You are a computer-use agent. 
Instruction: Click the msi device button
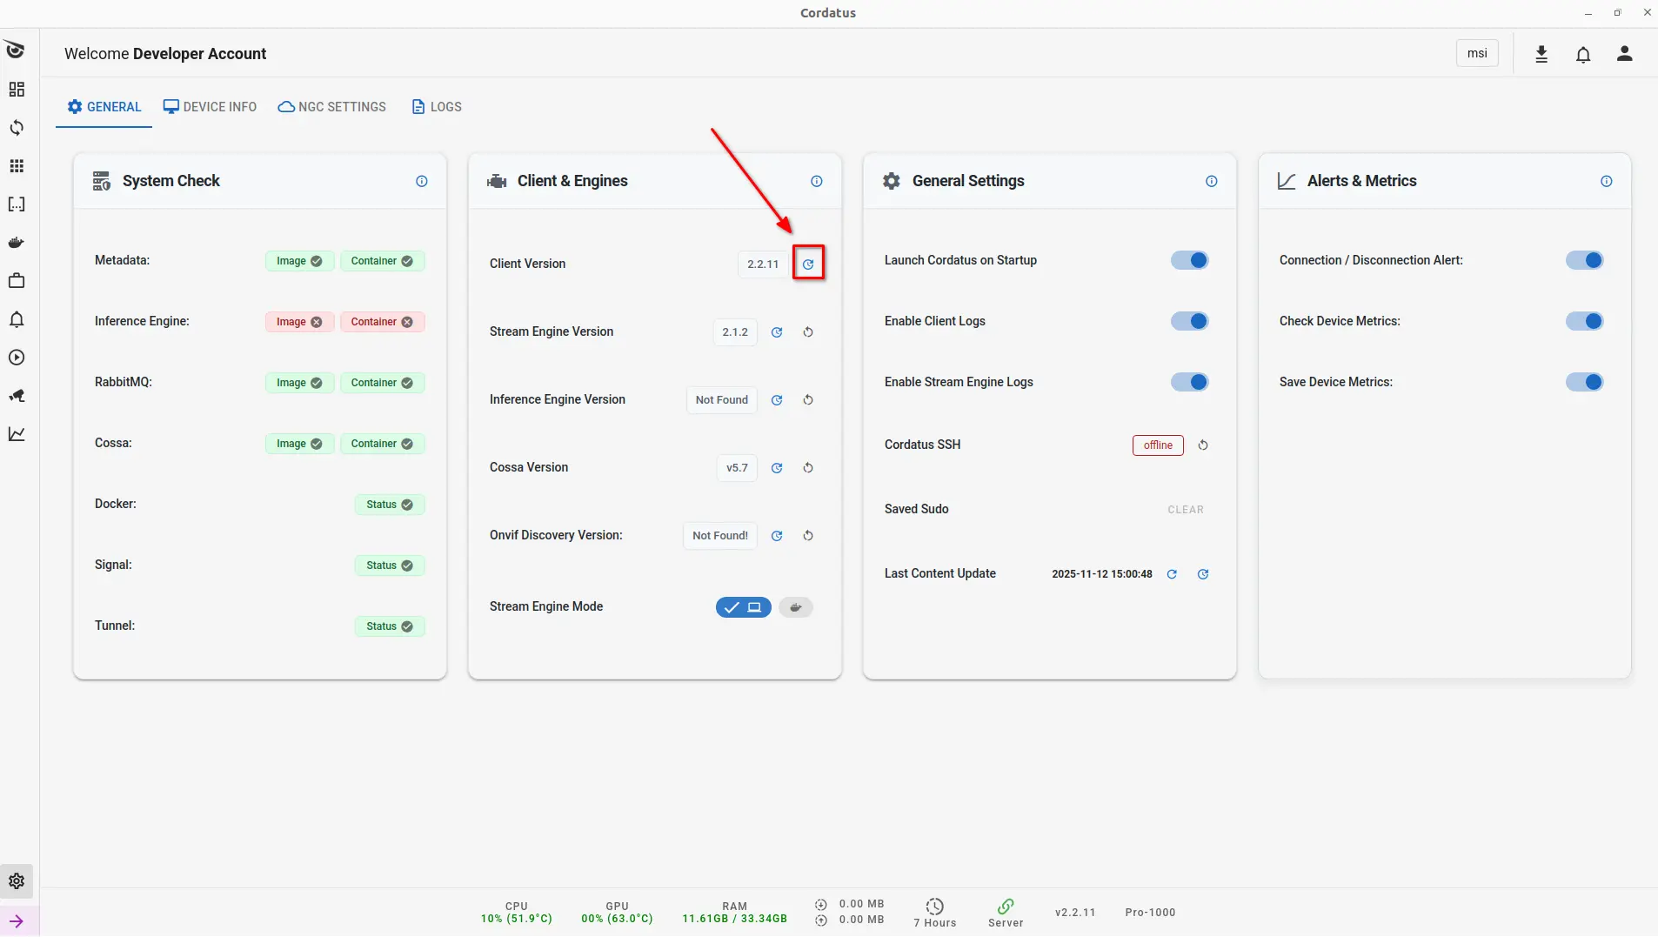pyautogui.click(x=1477, y=53)
